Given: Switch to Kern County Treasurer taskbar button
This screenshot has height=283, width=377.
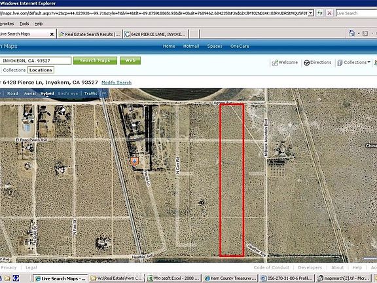Looking at the screenshot, I should click(230, 278).
